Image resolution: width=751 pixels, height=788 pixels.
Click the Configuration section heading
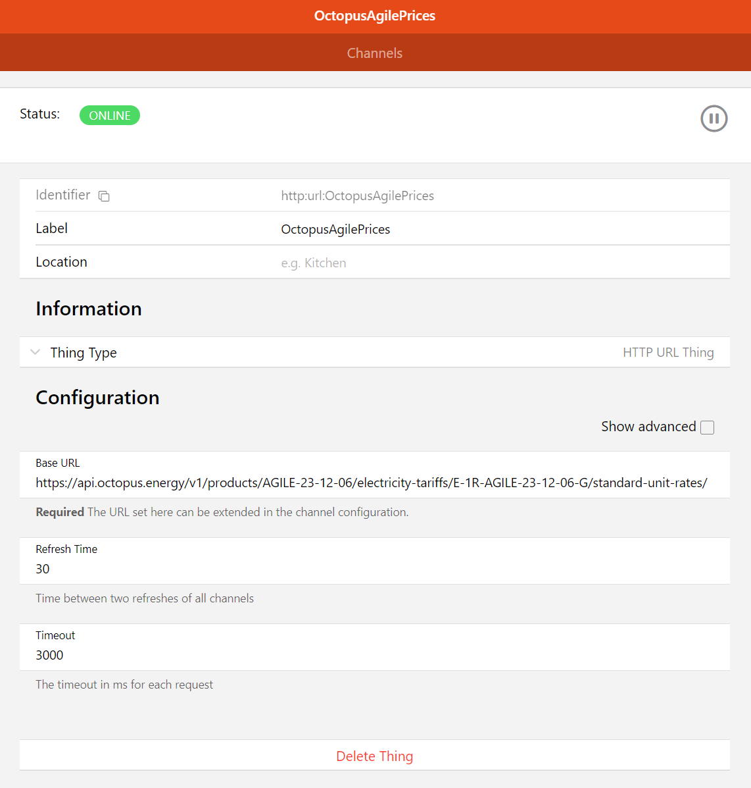(97, 398)
